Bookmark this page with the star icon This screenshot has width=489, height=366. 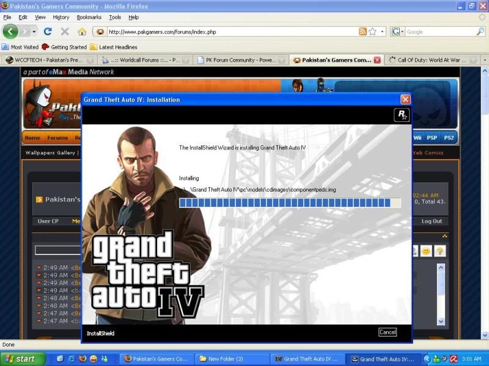tap(372, 32)
